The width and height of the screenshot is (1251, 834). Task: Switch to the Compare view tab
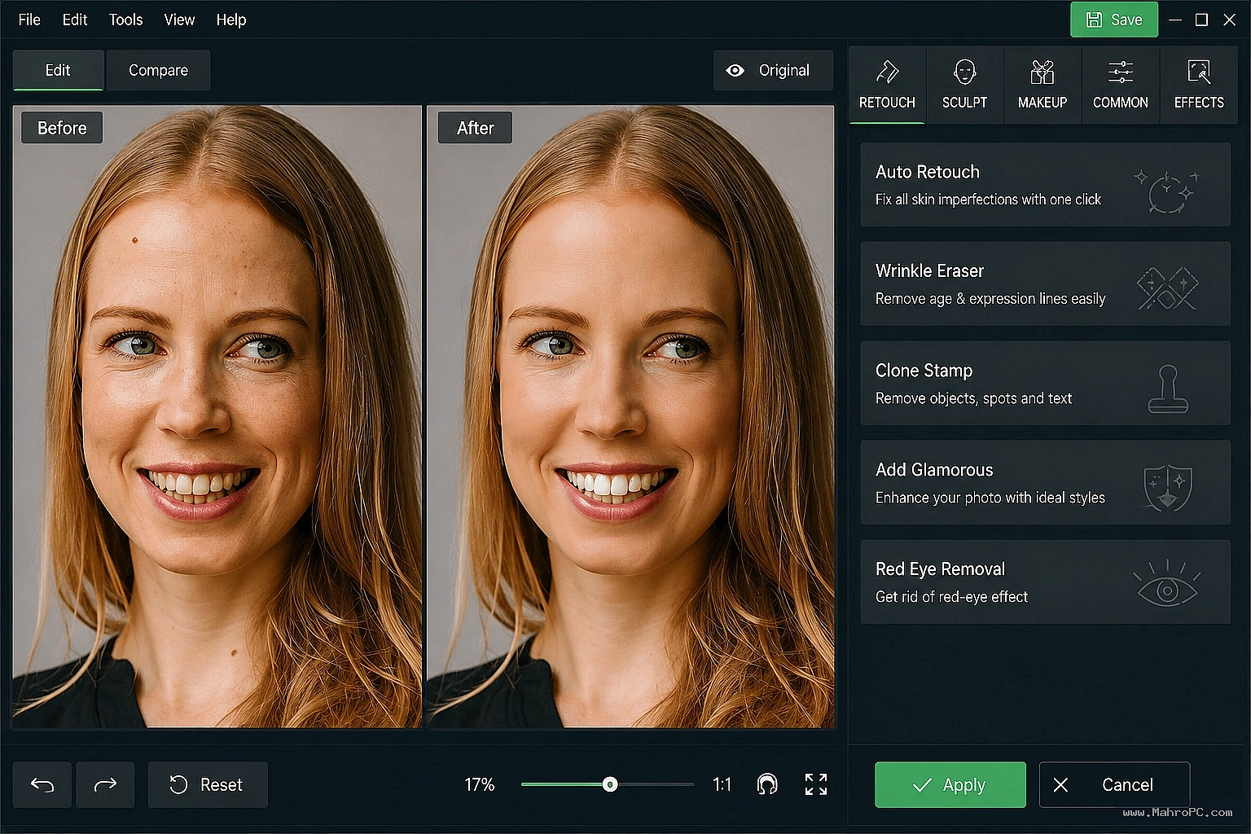[x=158, y=70]
